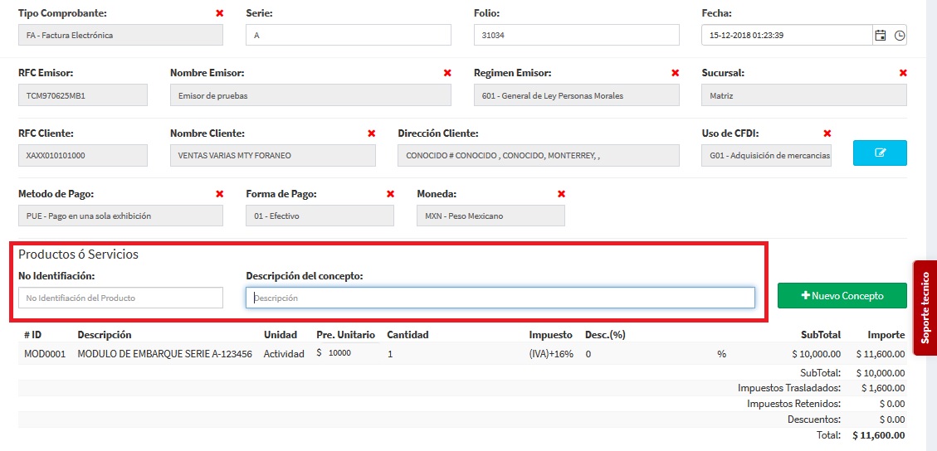937x451 pixels.
Task: Clear Uso de CFDI with red X
Action: tap(827, 133)
